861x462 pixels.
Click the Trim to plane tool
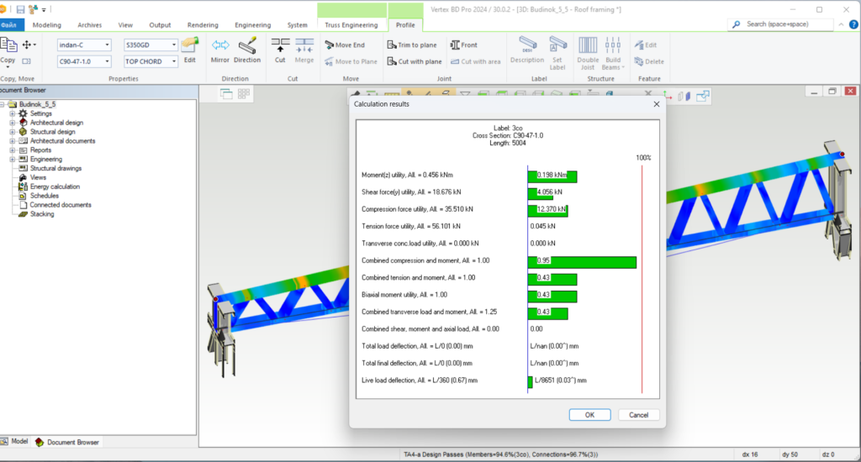pyautogui.click(x=412, y=45)
